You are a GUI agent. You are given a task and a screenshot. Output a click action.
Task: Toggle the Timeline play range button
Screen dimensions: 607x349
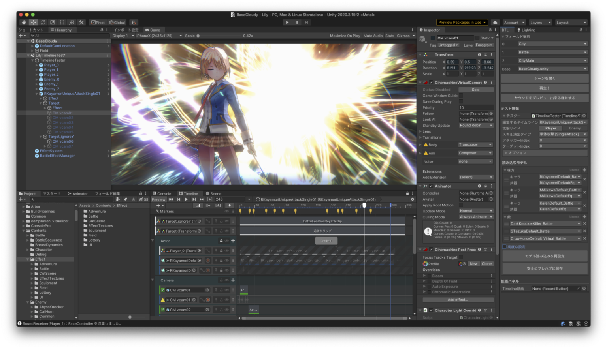tap(210, 199)
